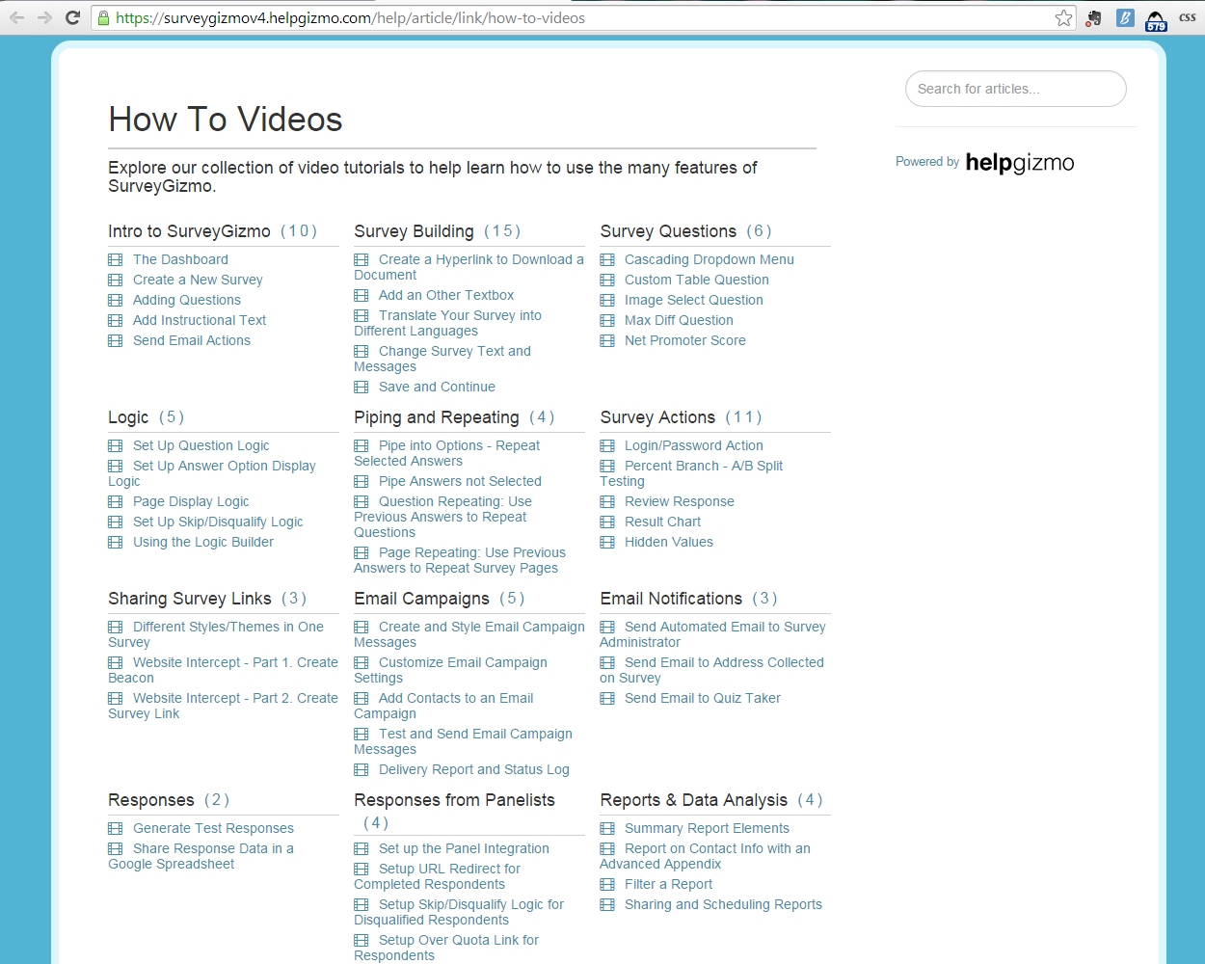Open the blue B extension icon
1205x964 pixels.
[1124, 17]
